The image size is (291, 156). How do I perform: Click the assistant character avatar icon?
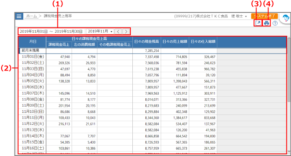[286, 18]
